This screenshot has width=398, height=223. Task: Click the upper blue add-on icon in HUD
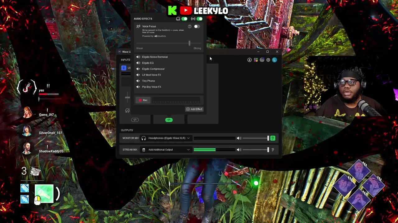tap(25, 189)
